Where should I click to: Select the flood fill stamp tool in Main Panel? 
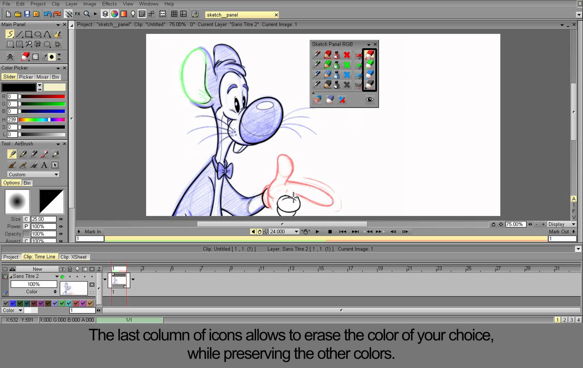[57, 34]
